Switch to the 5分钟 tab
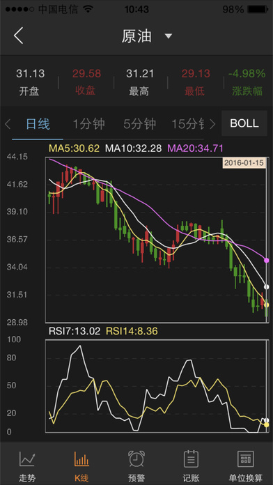The width and height of the screenshot is (273, 485). click(140, 124)
